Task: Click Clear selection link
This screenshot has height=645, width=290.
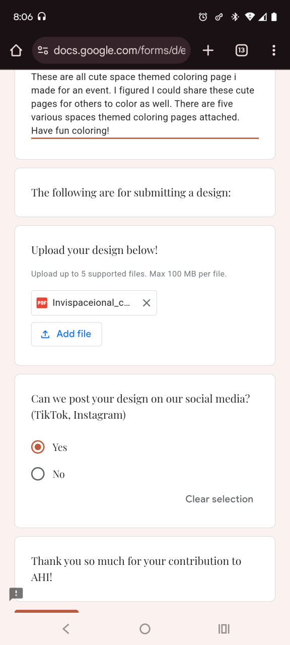Action: click(x=219, y=499)
